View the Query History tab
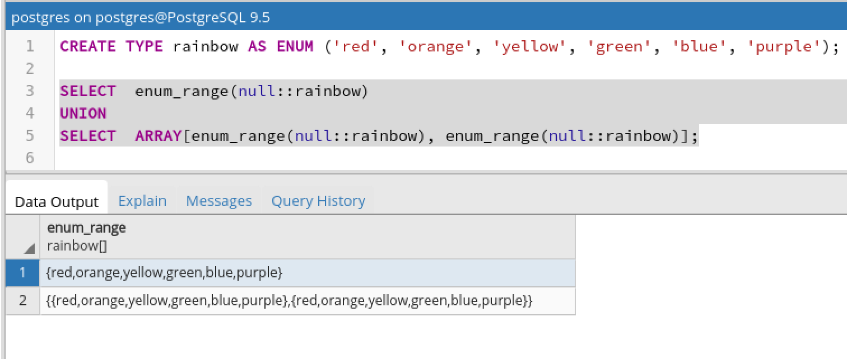The image size is (847, 359). (x=318, y=201)
